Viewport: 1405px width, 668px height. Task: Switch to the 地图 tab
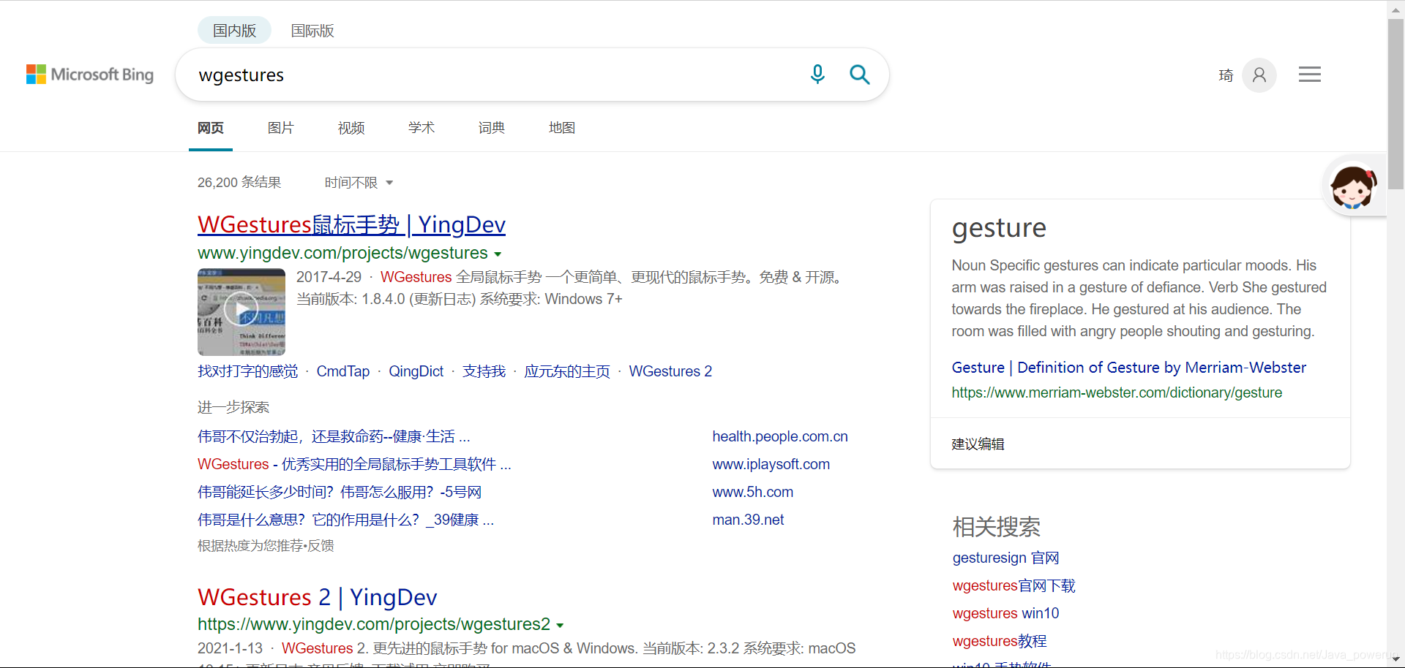562,128
